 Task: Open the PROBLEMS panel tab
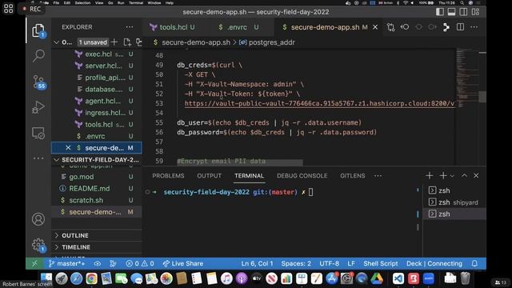pyautogui.click(x=168, y=176)
